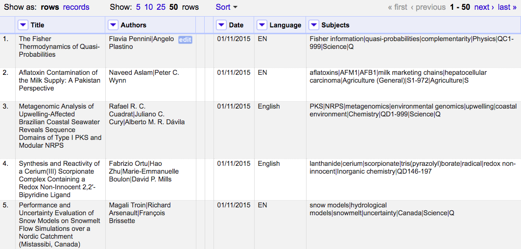Jump to the last page
Image resolution: width=521 pixels, height=249 pixels.
[x=507, y=7]
